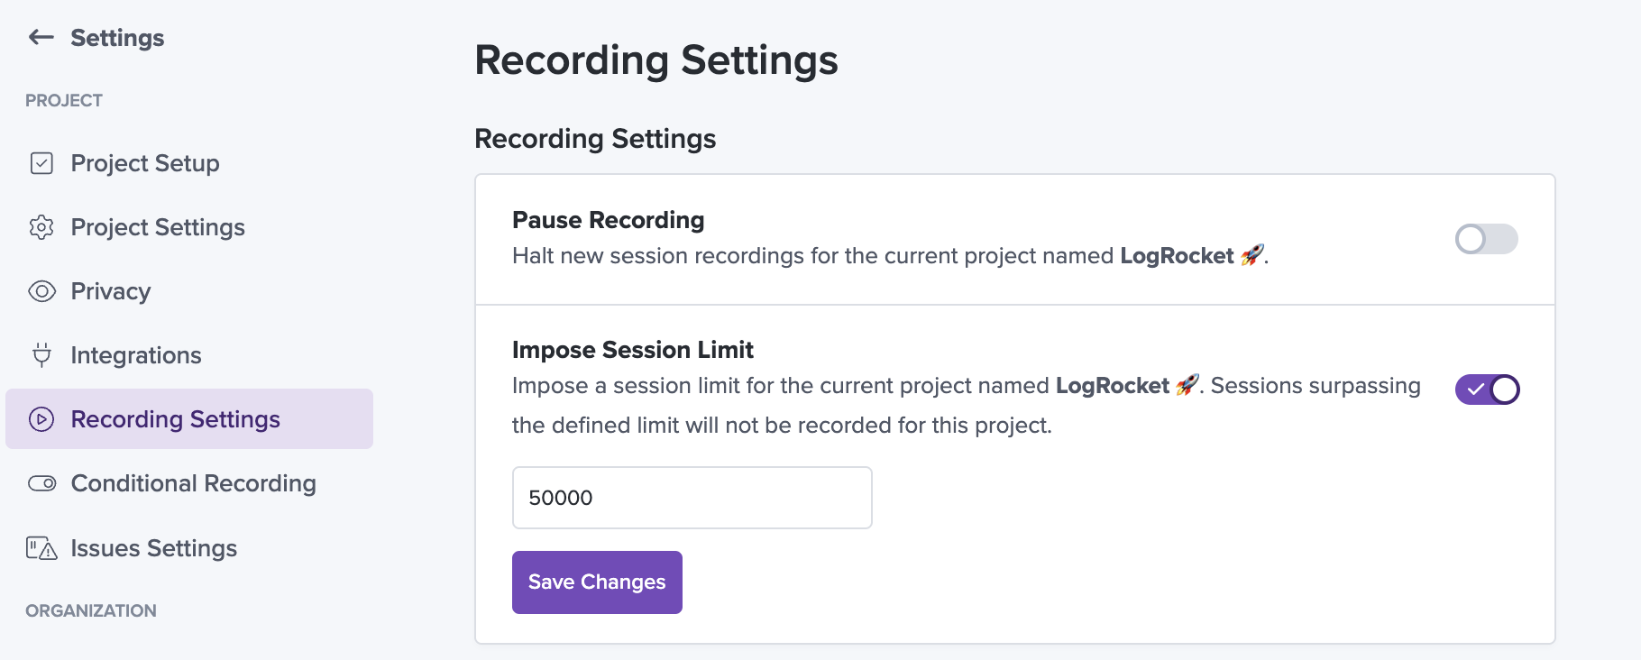The height and width of the screenshot is (660, 1641).
Task: Open Integrations from the sidebar
Action: click(x=136, y=355)
